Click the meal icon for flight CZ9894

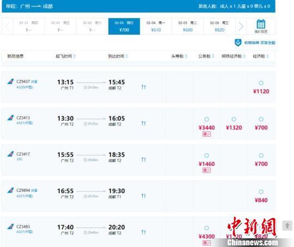(x=143, y=196)
